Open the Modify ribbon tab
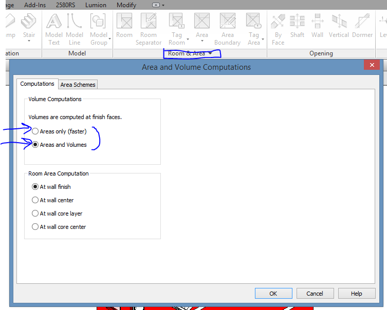The width and height of the screenshot is (387, 310). (126, 5)
